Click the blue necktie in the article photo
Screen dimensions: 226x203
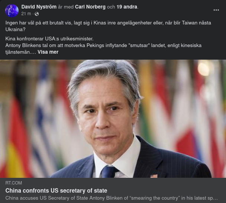[x=109, y=172]
